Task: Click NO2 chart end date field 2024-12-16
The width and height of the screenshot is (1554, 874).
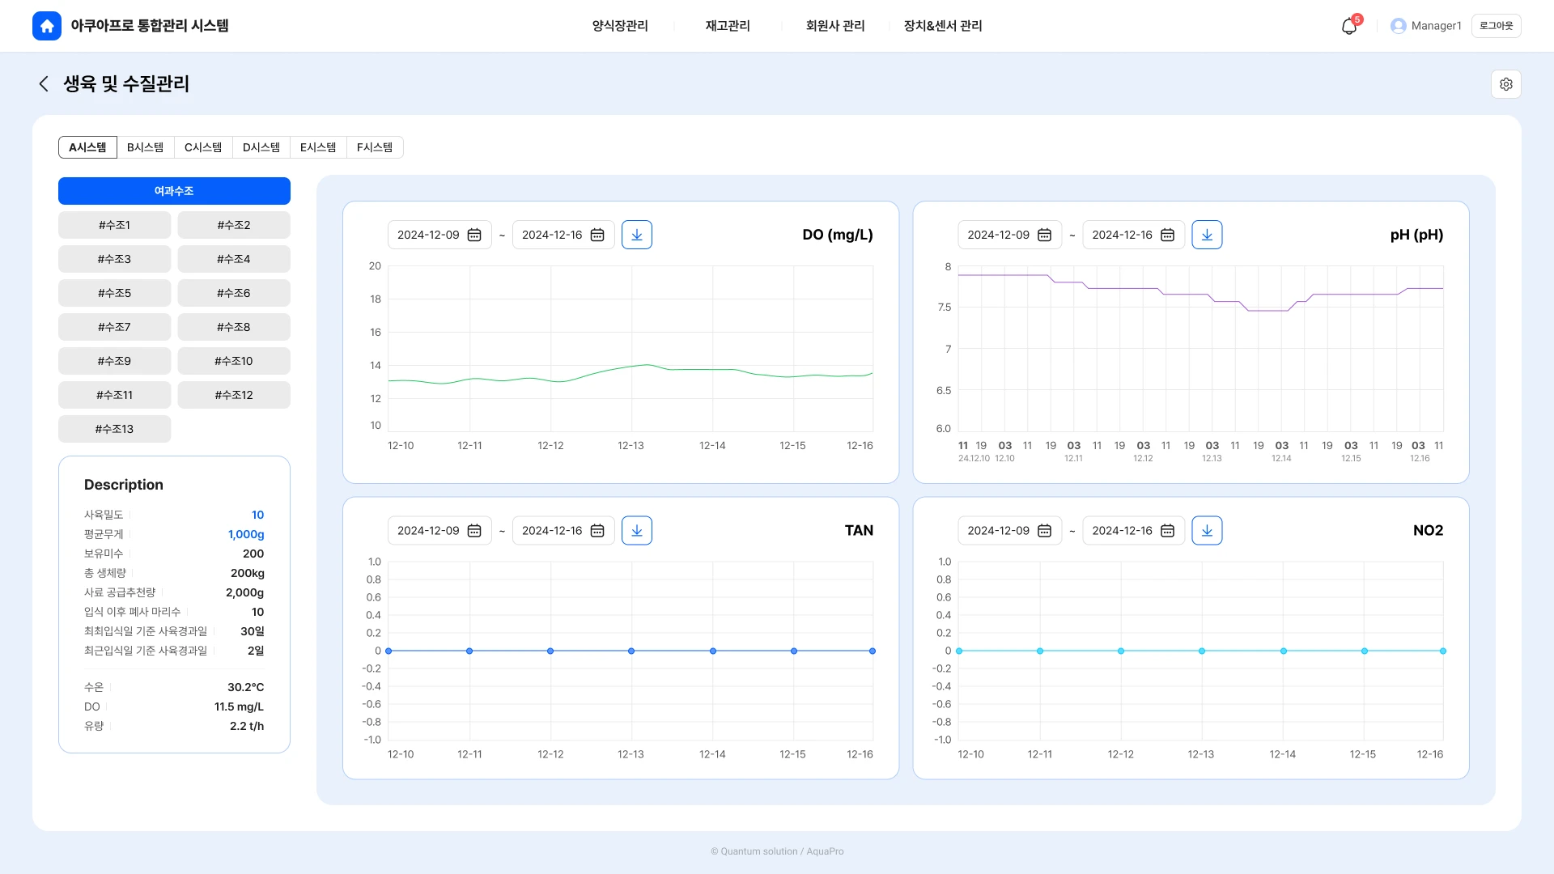Action: point(1134,531)
